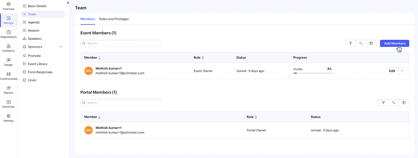Viewport: 418px width, 158px height.
Task: Switch to the Members tab
Action: coord(88,19)
